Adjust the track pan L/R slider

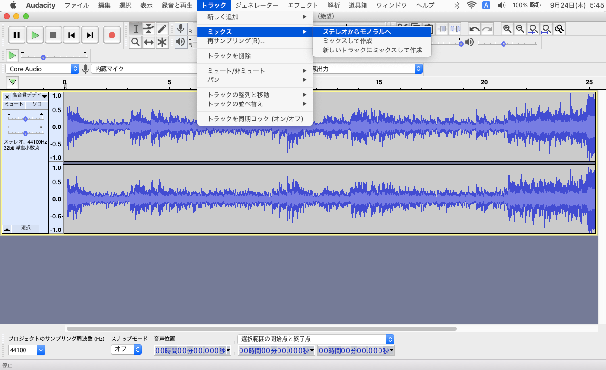pos(25,133)
